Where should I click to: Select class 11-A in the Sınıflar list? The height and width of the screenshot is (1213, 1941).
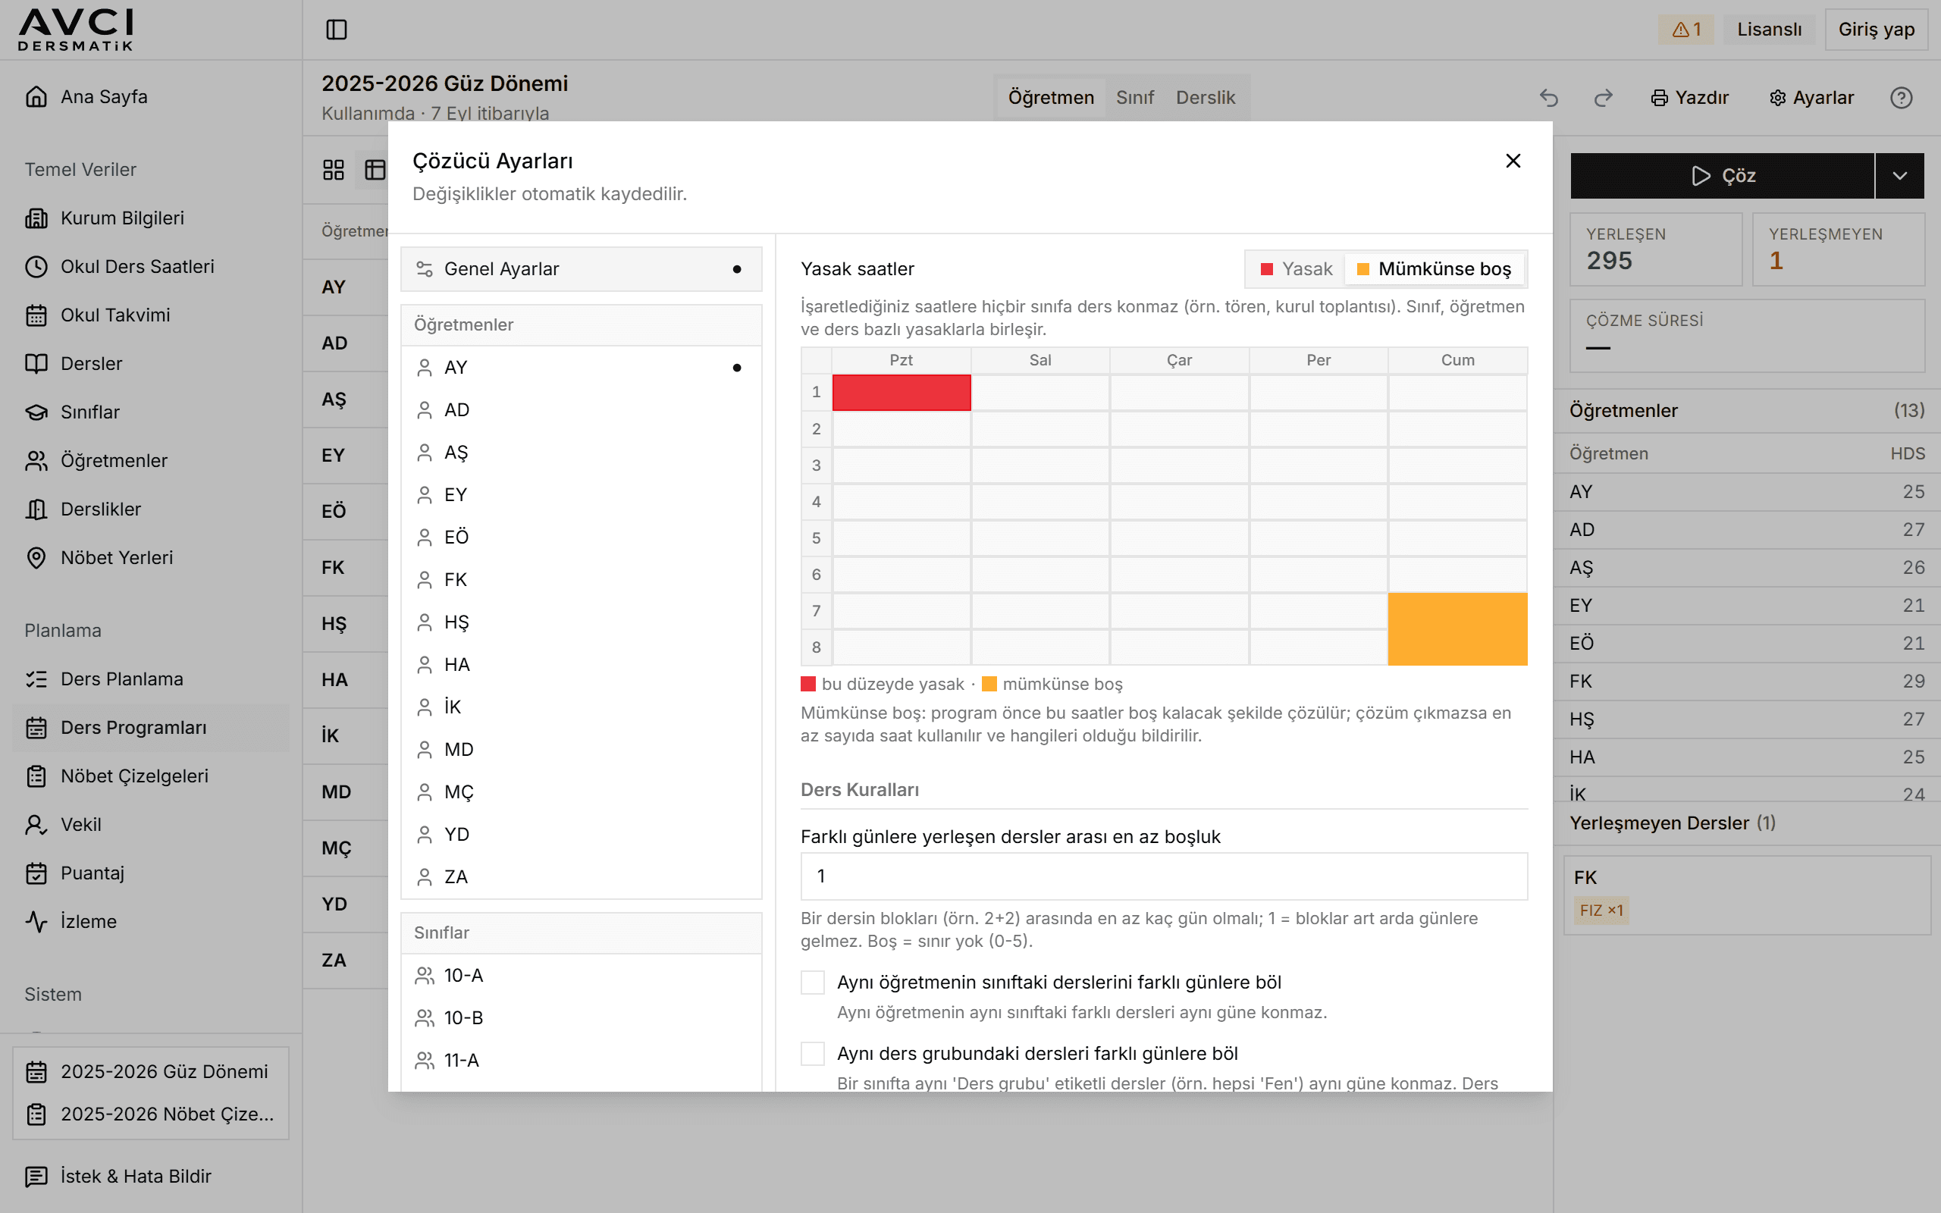point(582,1061)
